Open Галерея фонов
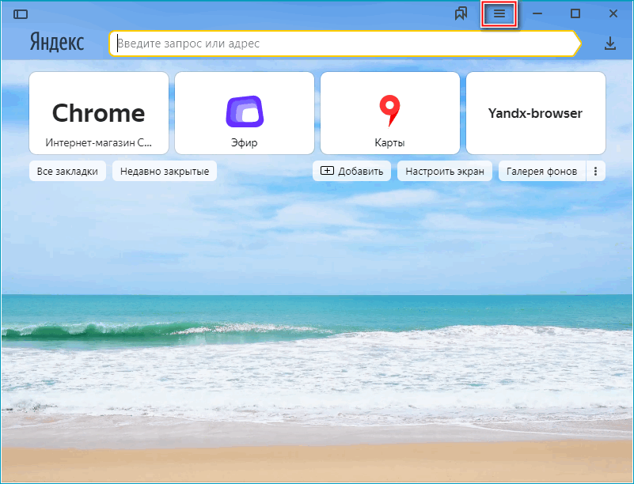Image resolution: width=634 pixels, height=484 pixels. 542,172
